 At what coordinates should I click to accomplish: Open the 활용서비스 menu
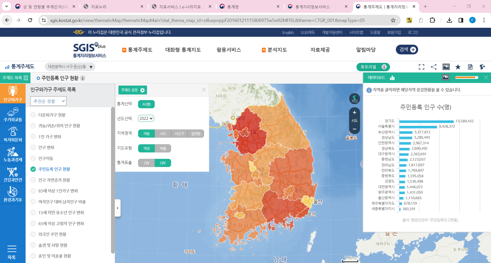229,50
